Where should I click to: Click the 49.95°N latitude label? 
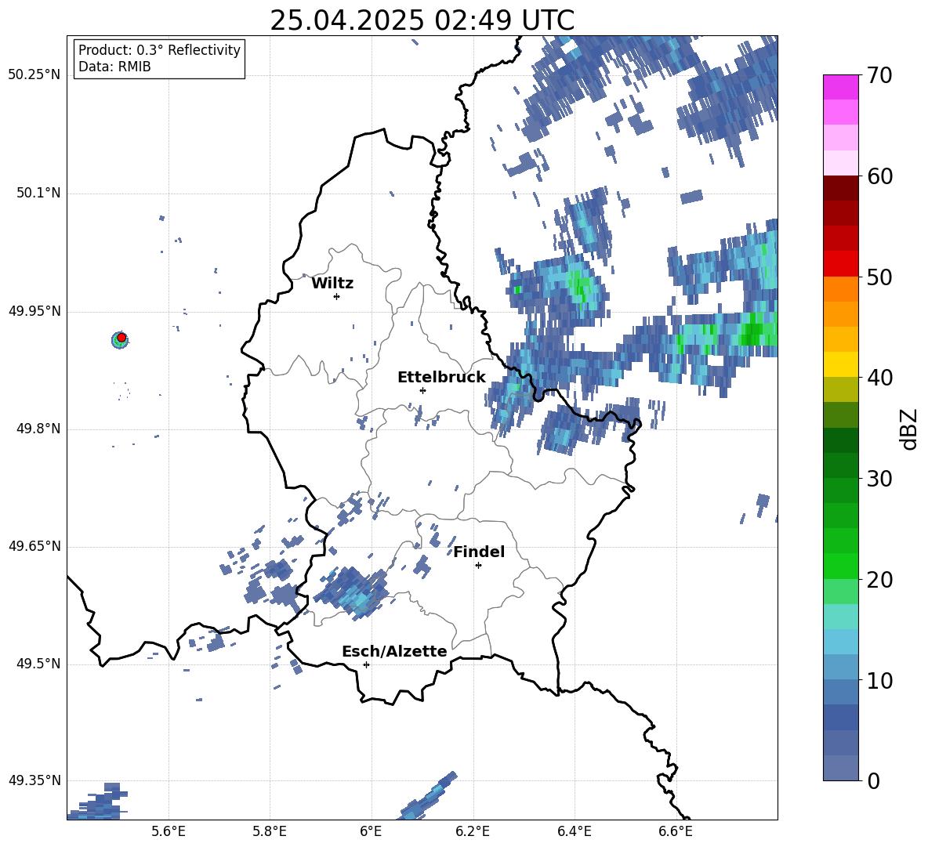[x=34, y=310]
